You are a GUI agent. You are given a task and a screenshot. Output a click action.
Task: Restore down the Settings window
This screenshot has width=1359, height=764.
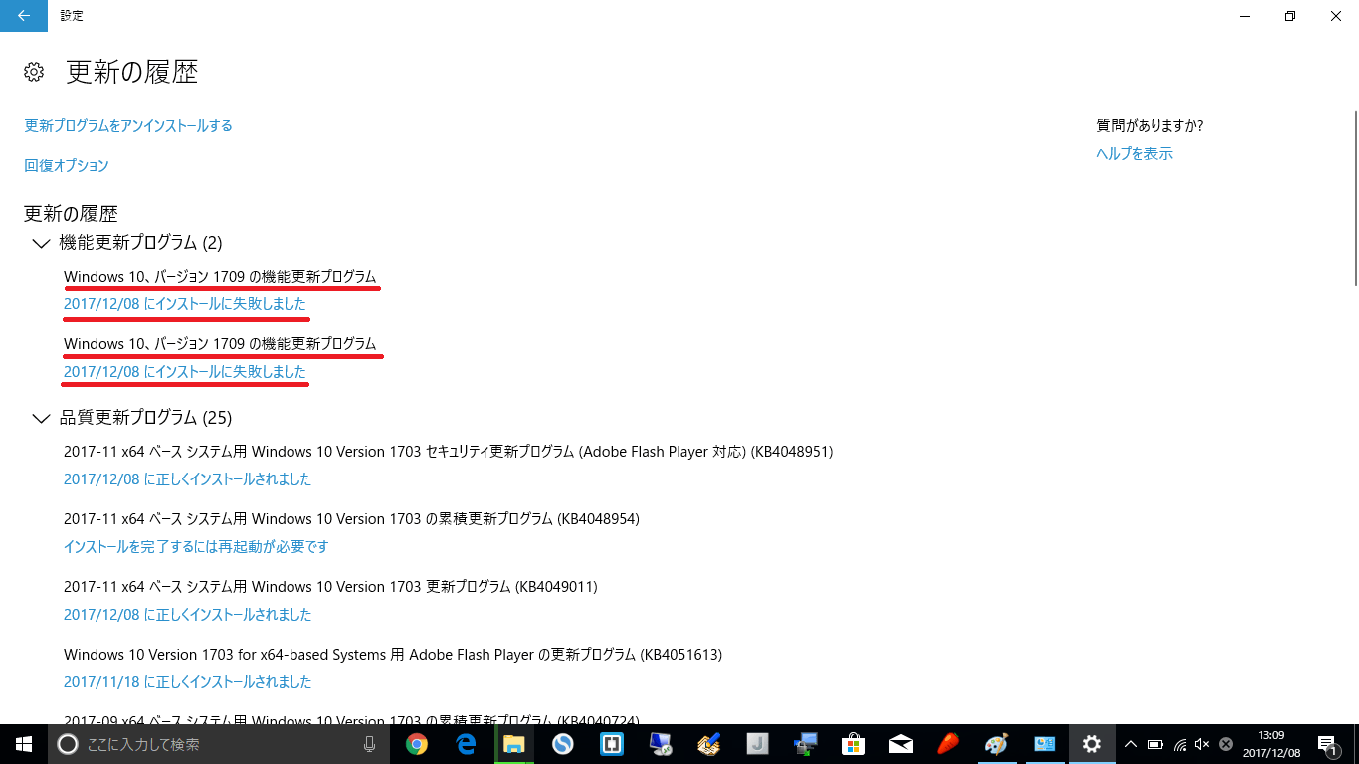[1290, 16]
